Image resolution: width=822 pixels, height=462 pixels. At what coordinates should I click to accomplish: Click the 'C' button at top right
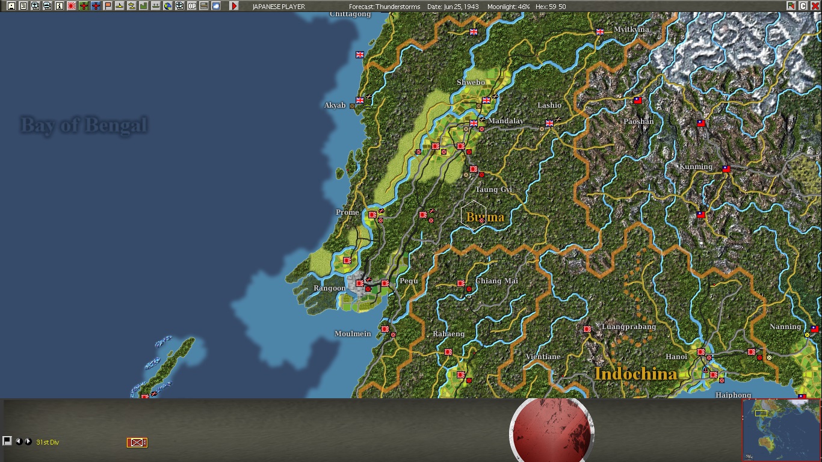coord(803,6)
